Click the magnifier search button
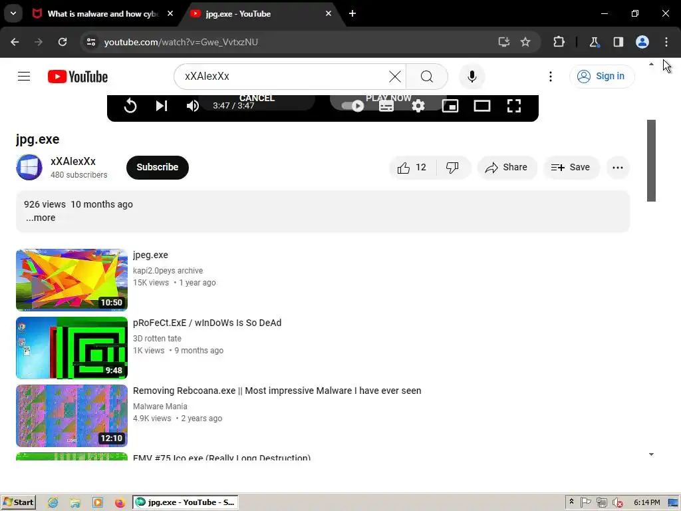 [x=427, y=77]
